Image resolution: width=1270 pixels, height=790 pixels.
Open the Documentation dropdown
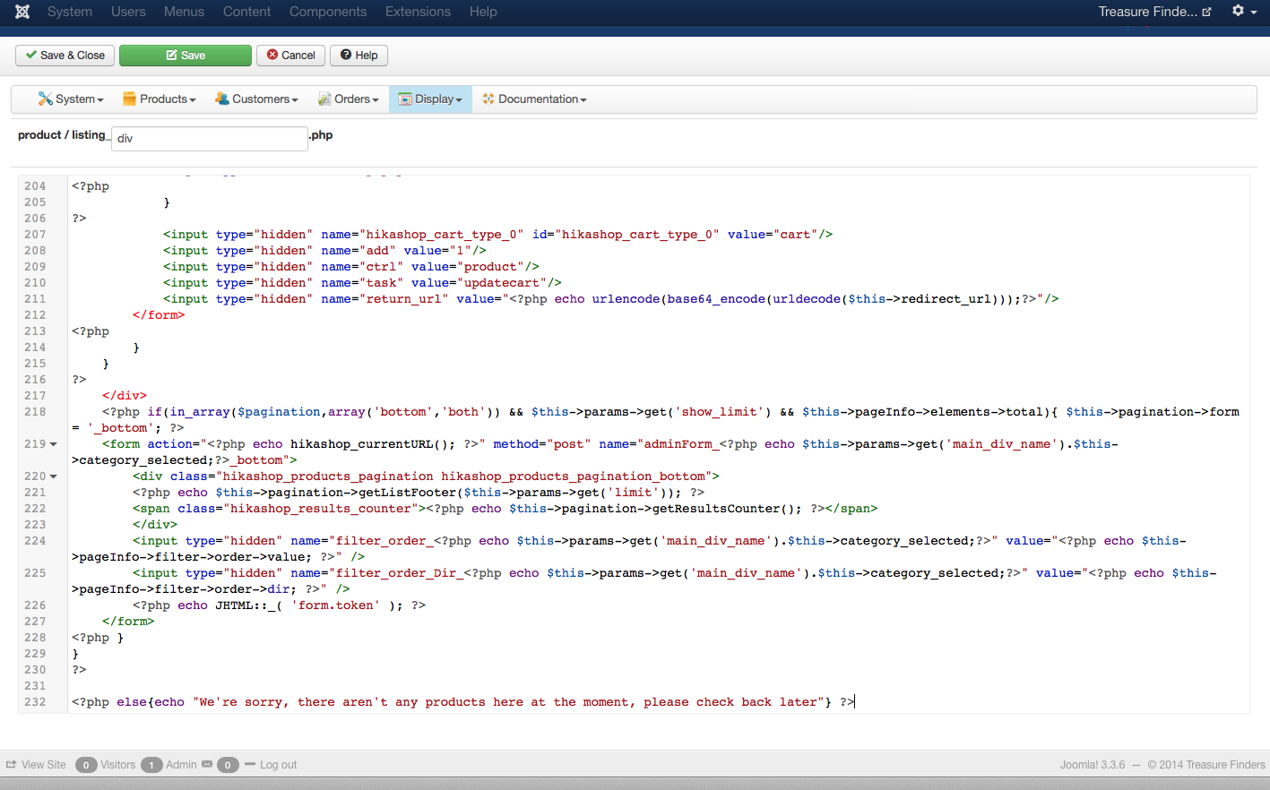tap(534, 99)
